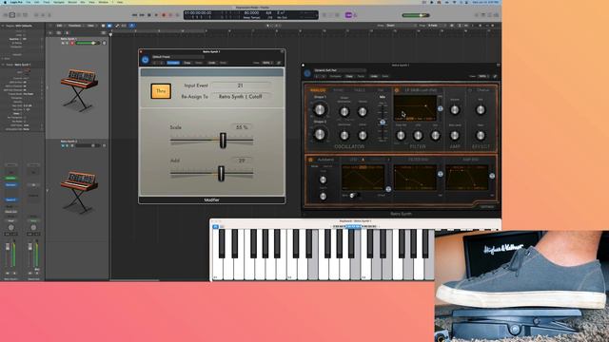609x342 pixels.
Task: Show Smart Controls from the control bar
Action: 36,15
